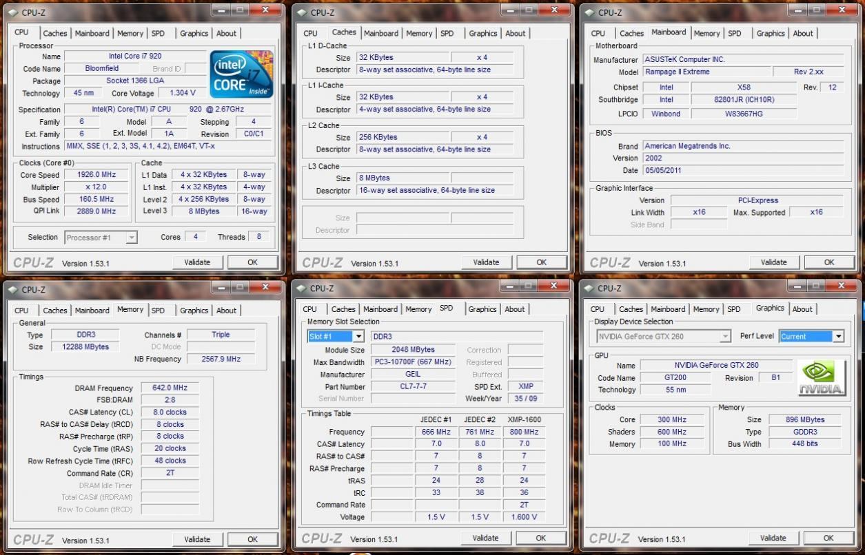Open Graphics tab in Caches window
This screenshot has width=865, height=555.
click(483, 33)
